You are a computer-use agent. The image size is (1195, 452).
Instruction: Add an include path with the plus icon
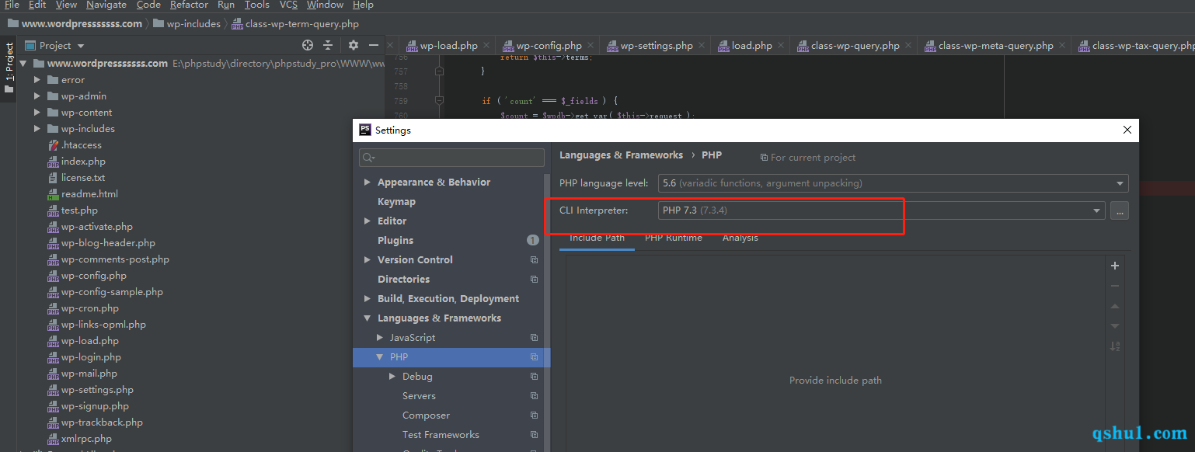point(1115,266)
